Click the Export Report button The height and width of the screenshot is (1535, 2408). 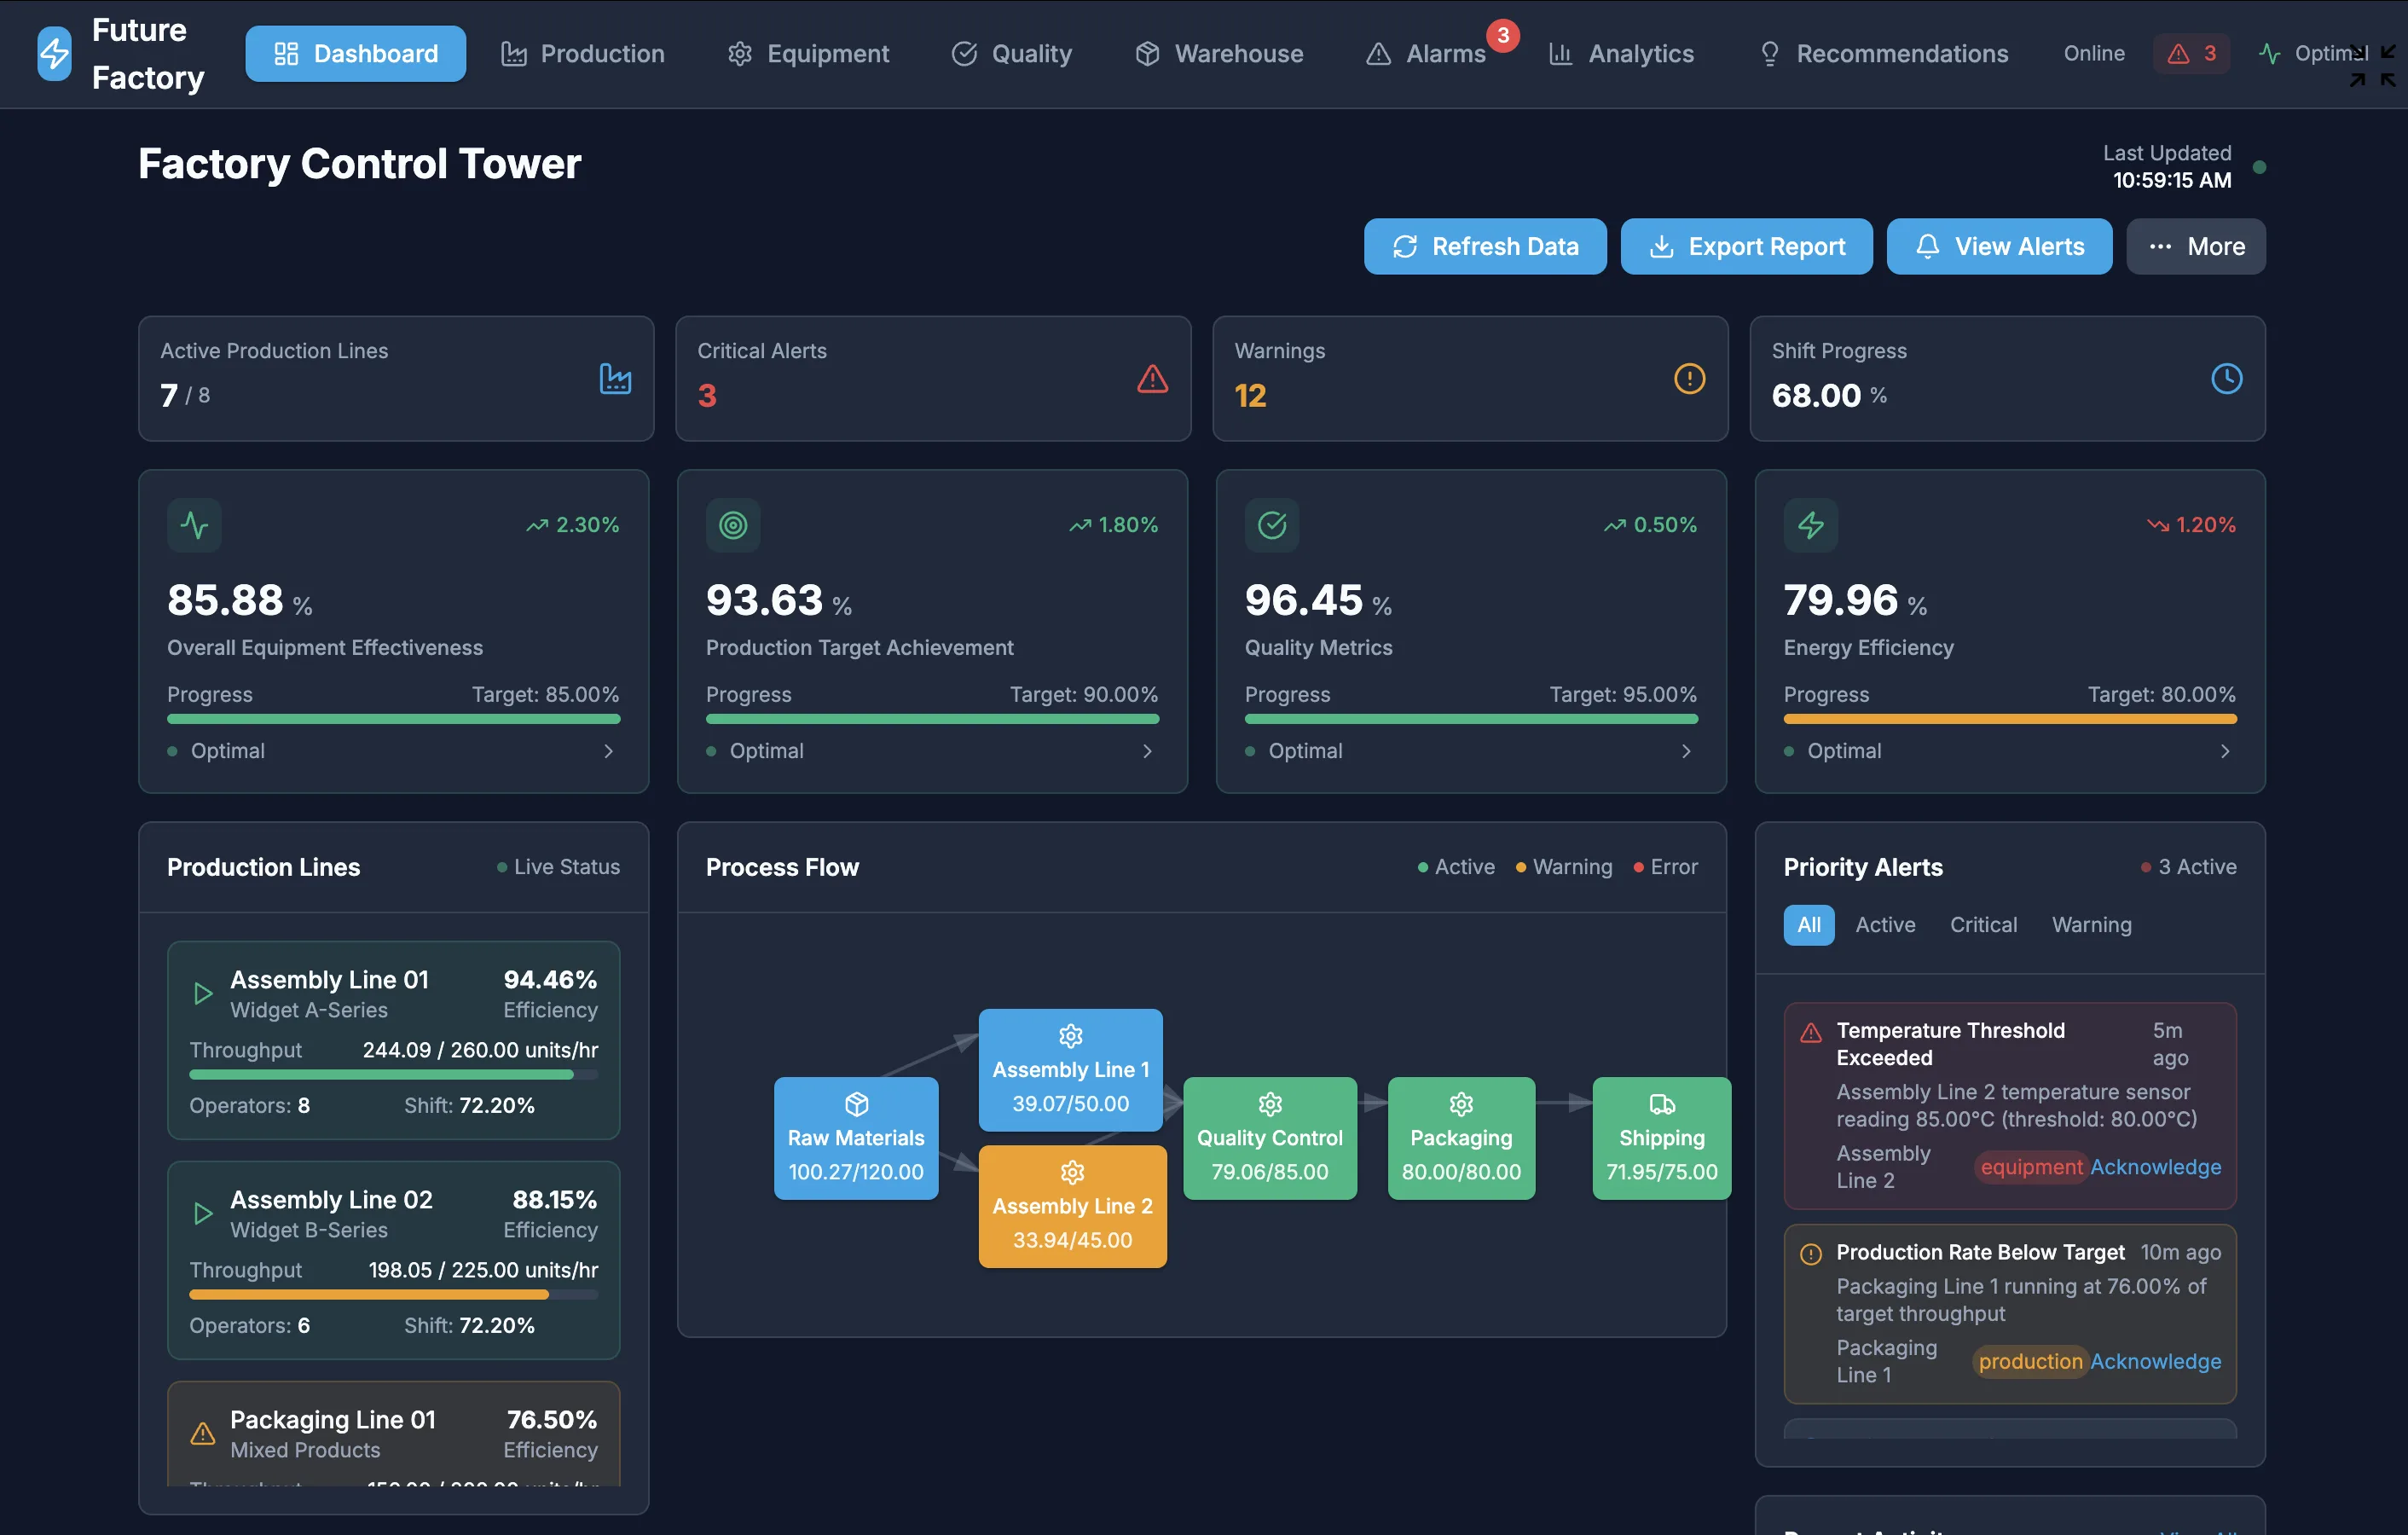[x=1746, y=246]
